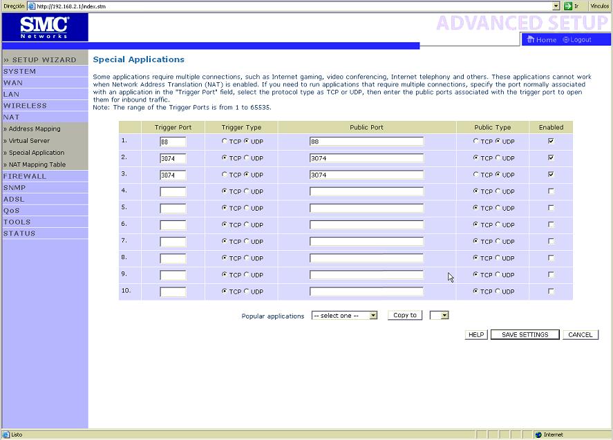The height and width of the screenshot is (440, 613).
Task: Disable the row 2 Enabled checkbox
Action: (551, 157)
